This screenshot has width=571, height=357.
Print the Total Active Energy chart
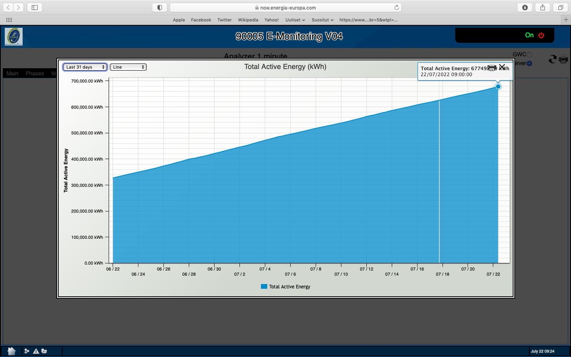pyautogui.click(x=492, y=67)
